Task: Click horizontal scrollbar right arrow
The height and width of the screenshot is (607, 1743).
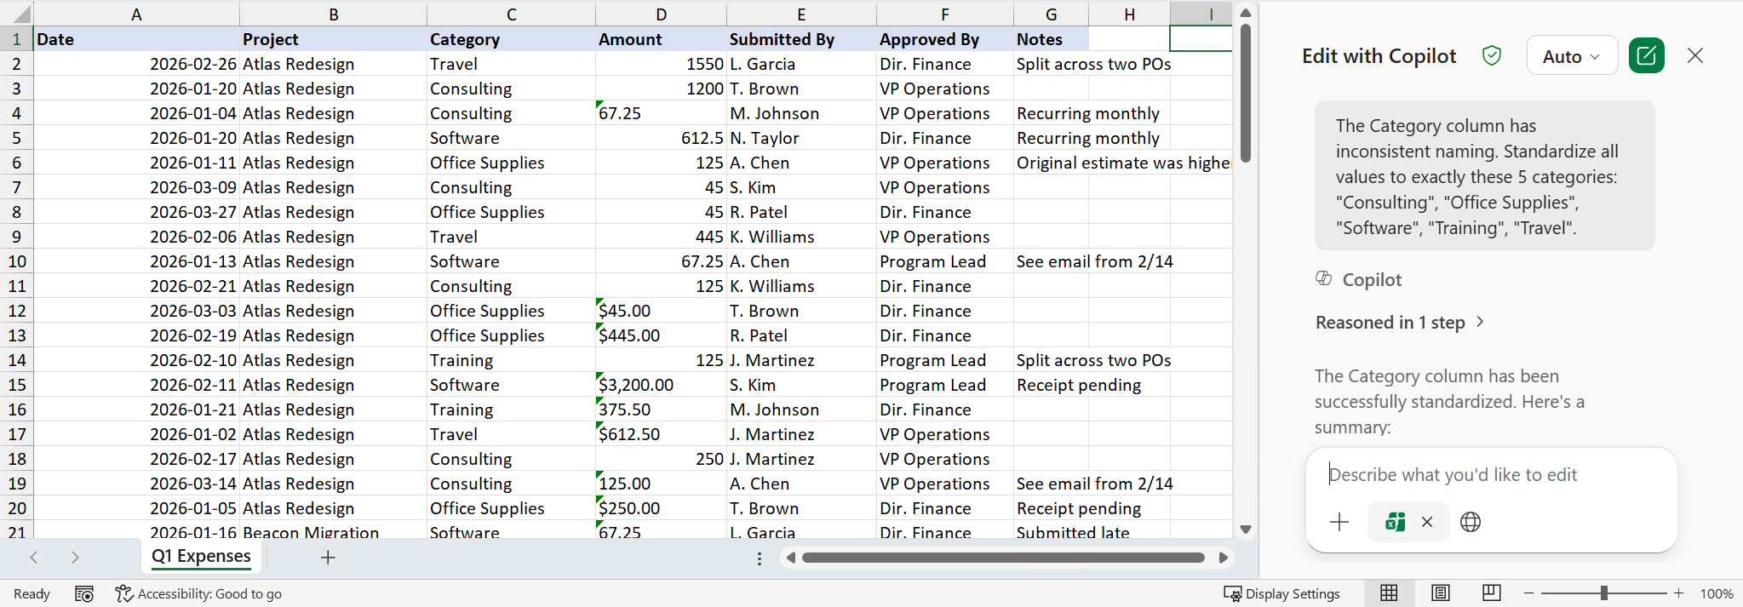Action: (x=1224, y=558)
